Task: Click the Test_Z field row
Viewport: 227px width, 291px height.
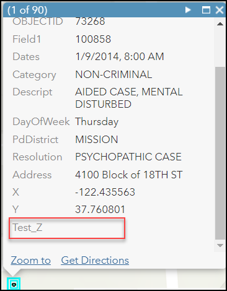Action: pos(67,228)
